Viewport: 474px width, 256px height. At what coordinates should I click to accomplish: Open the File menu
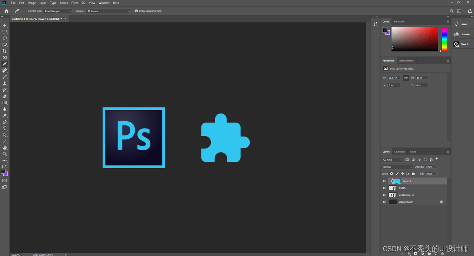(13, 3)
